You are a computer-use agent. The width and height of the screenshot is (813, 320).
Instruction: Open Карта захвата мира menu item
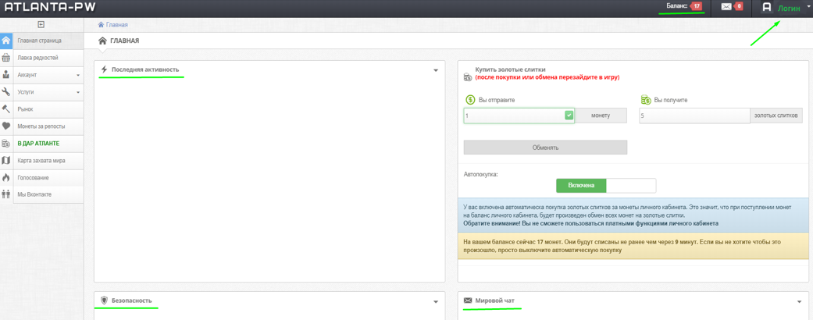[x=42, y=161]
